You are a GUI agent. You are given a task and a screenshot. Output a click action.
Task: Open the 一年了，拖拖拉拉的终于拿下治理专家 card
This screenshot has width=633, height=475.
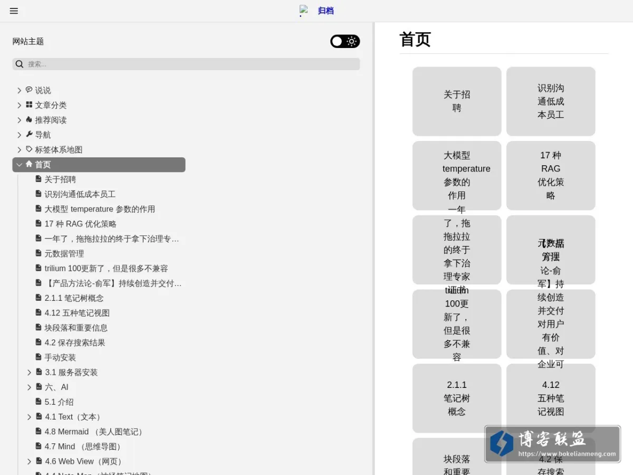point(457,250)
